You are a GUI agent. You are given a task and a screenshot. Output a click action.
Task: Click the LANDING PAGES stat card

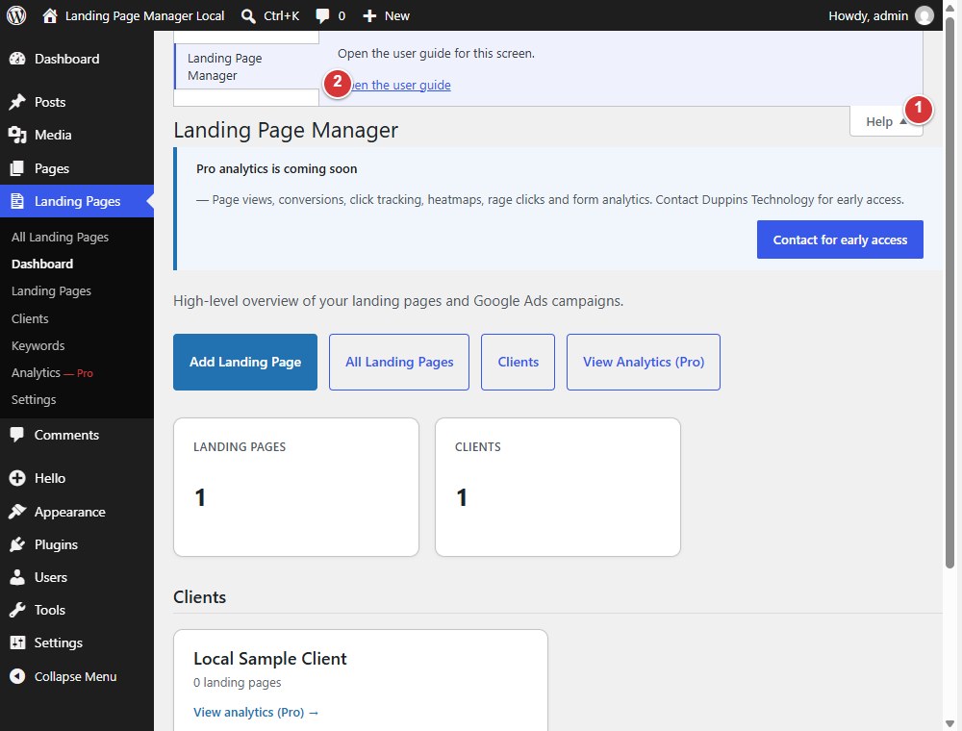pyautogui.click(x=296, y=488)
